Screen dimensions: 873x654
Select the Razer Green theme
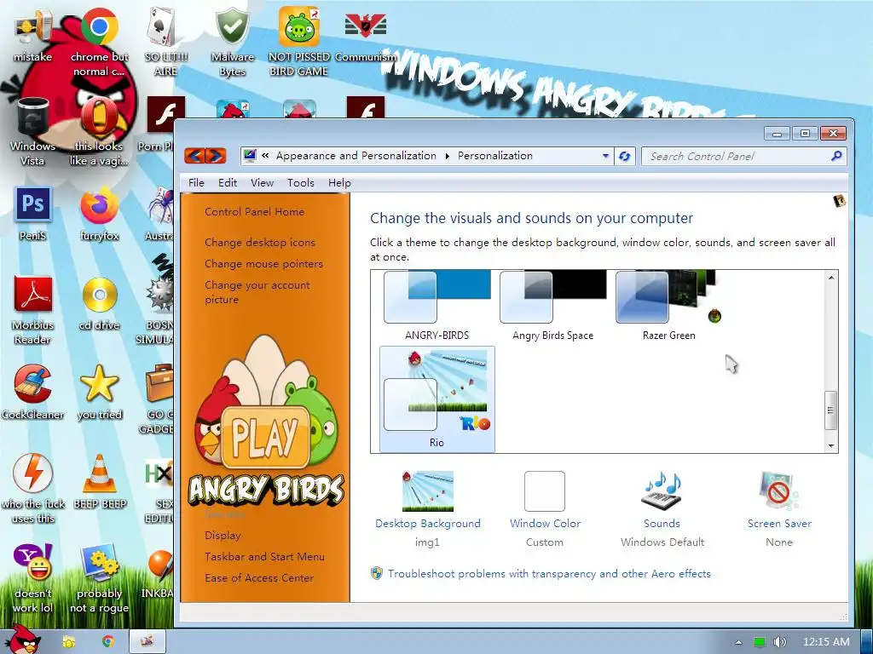668,306
